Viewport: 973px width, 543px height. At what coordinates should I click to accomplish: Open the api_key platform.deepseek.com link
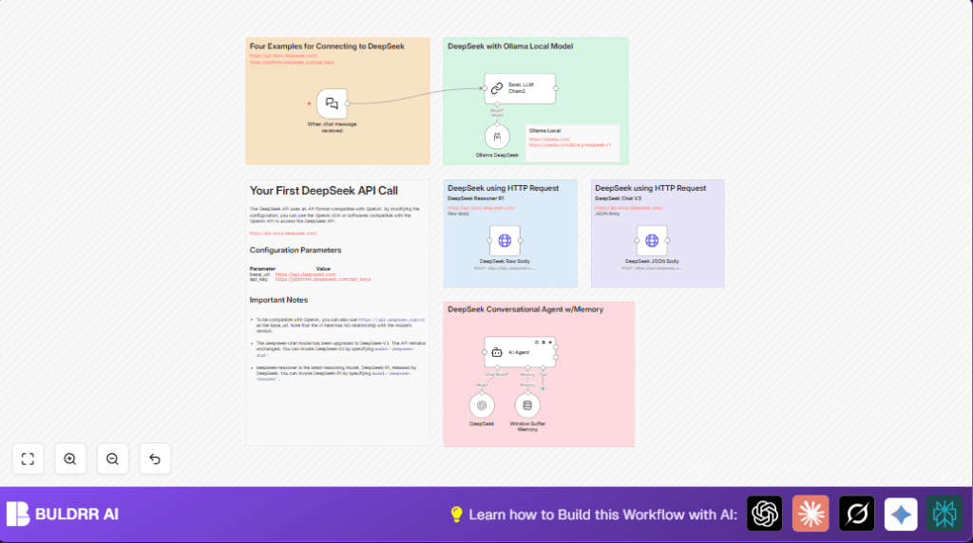[x=322, y=280]
